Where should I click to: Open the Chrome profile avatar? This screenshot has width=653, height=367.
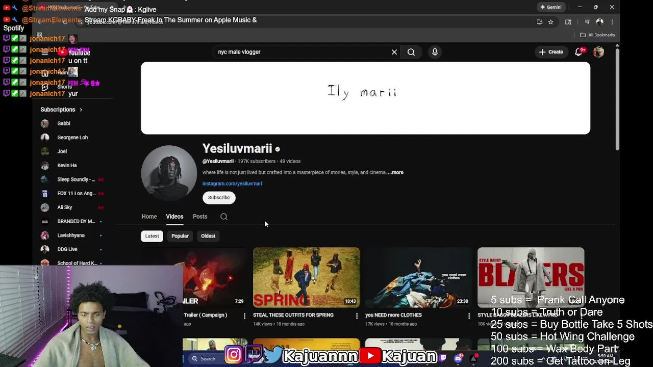(600, 22)
